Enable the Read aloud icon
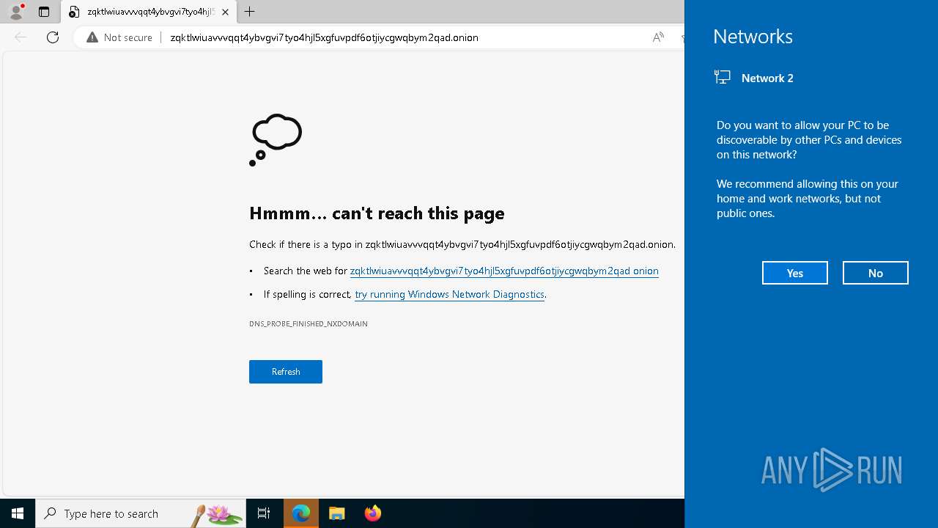 click(x=658, y=37)
